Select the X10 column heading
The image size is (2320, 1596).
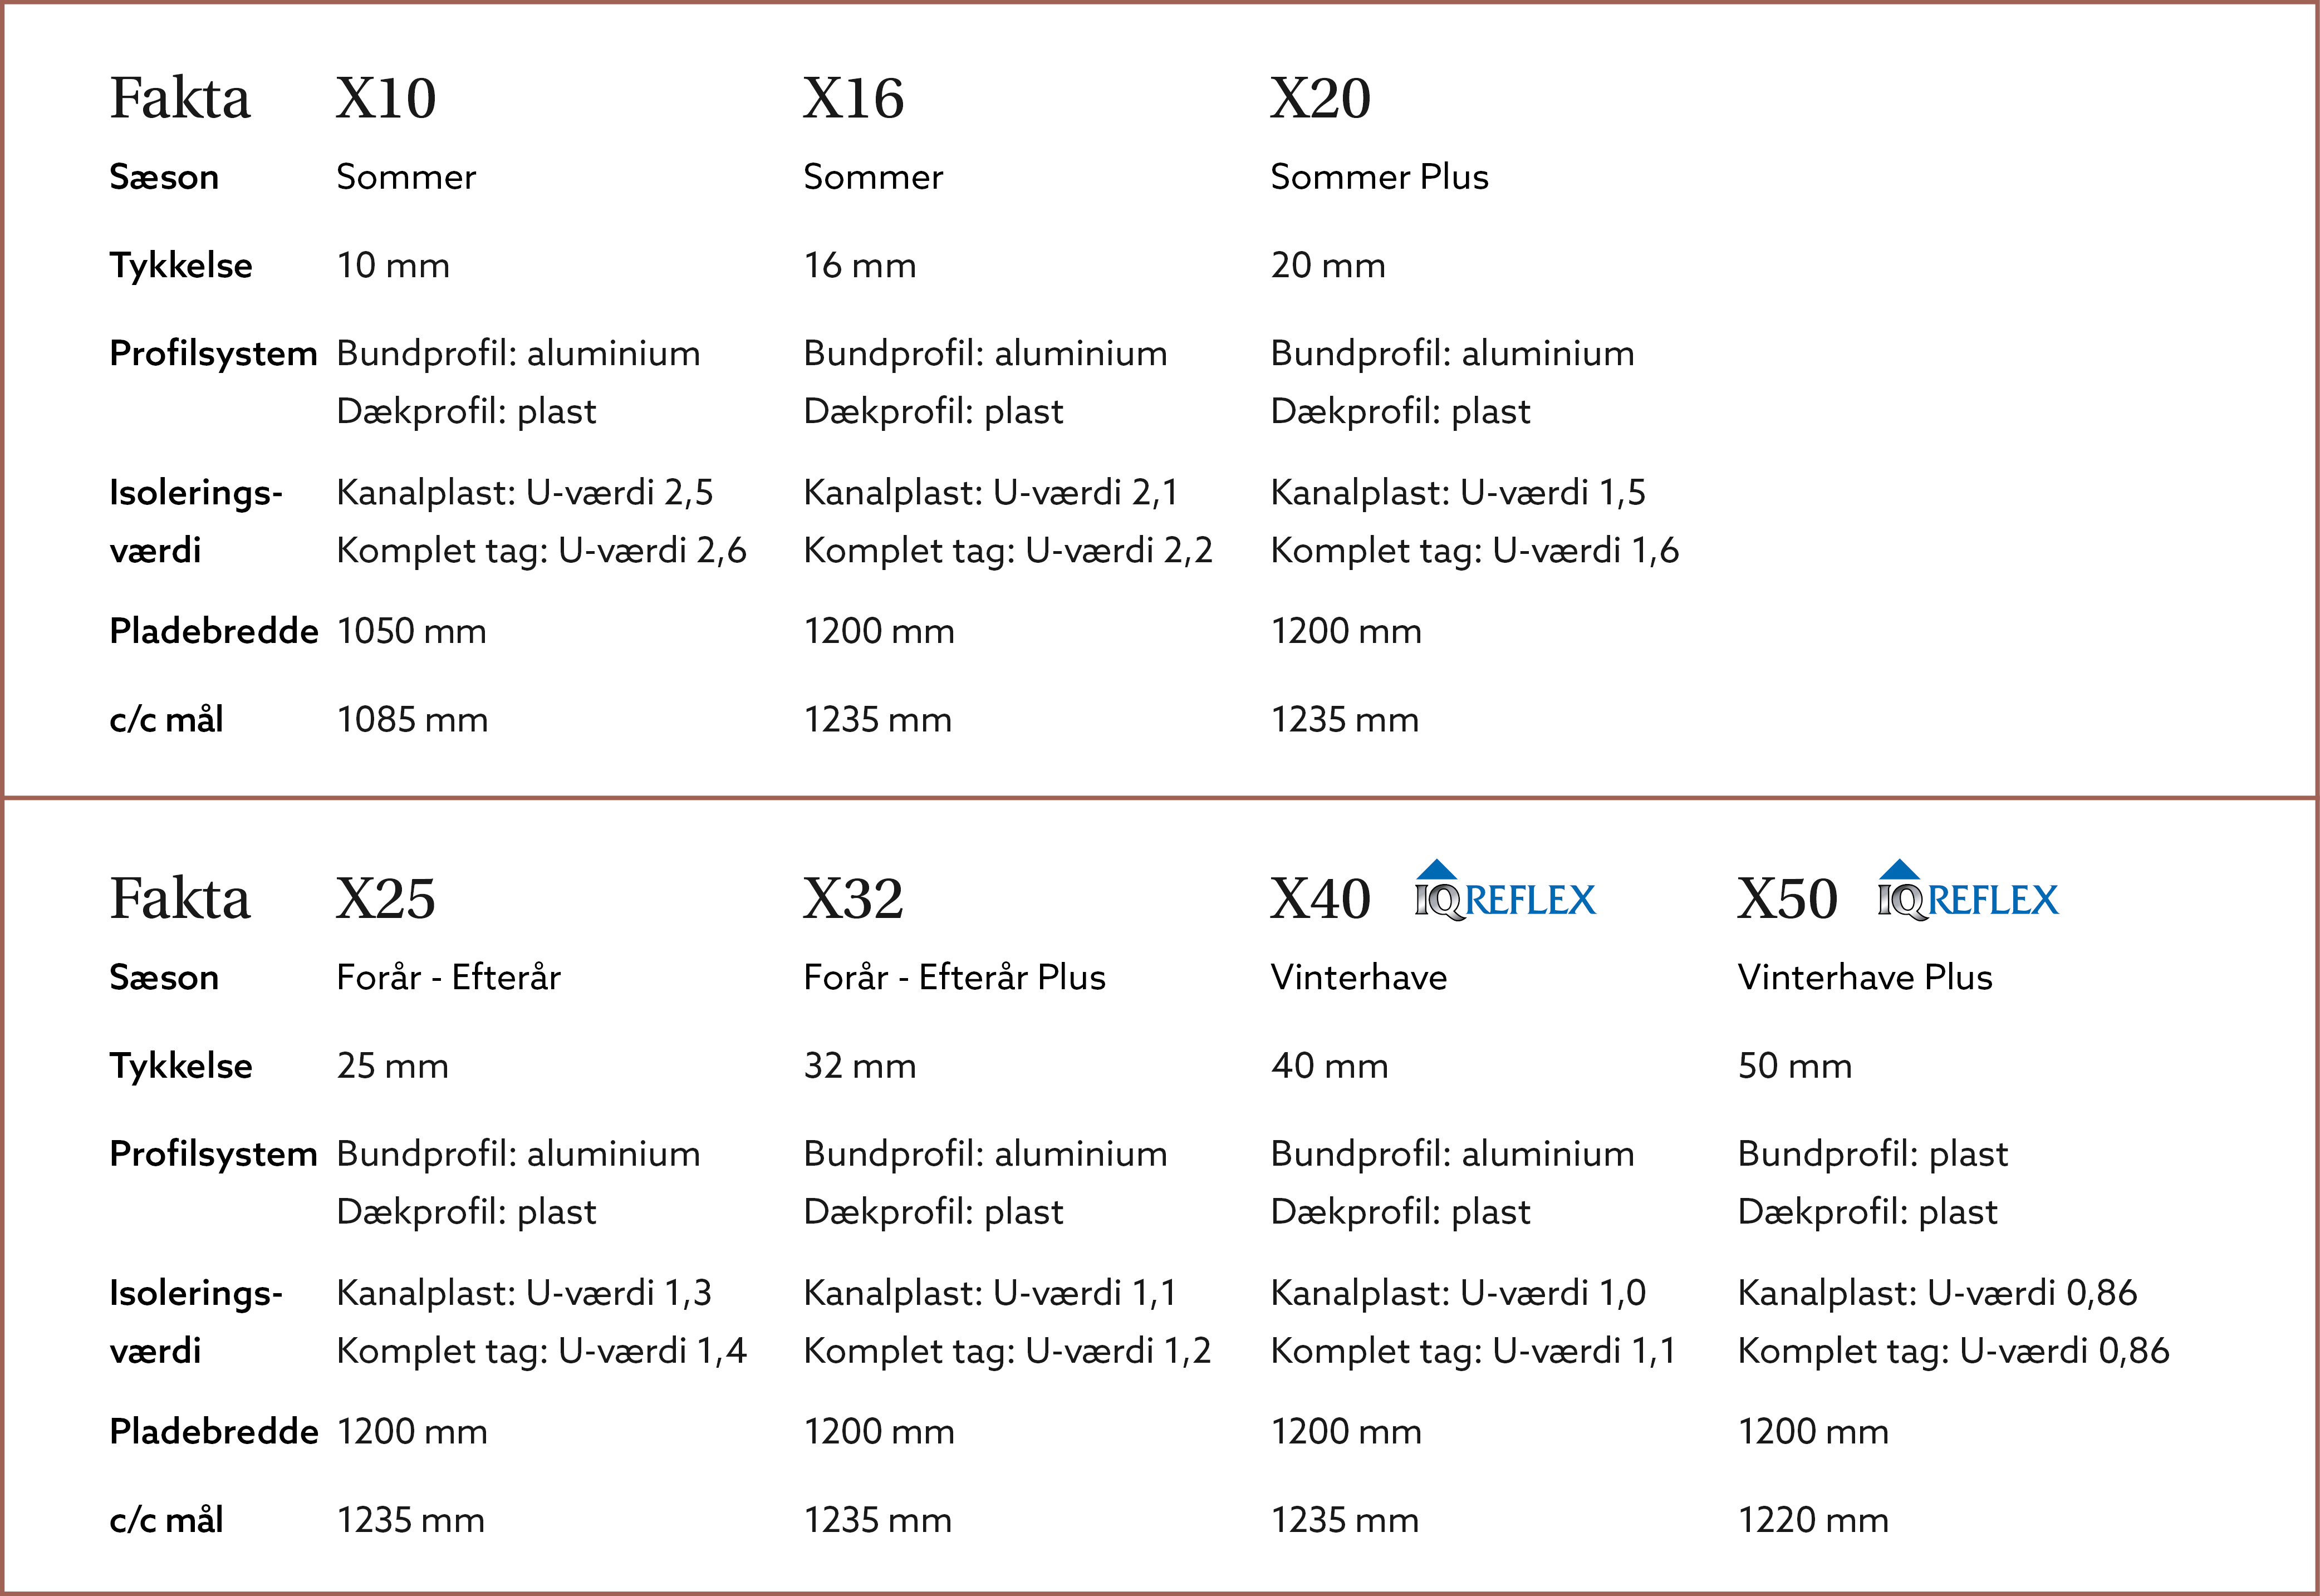(386, 98)
